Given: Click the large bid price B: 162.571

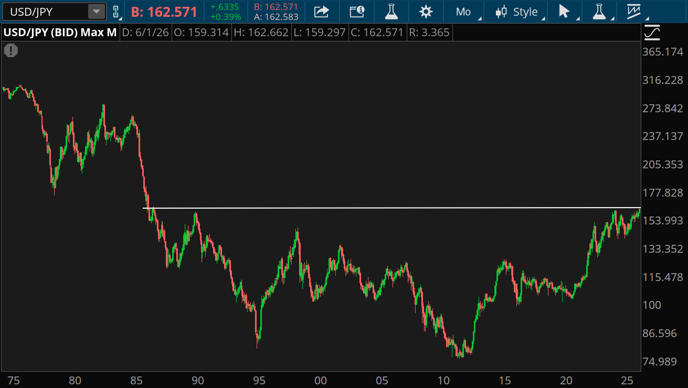Looking at the screenshot, I should click(x=164, y=12).
